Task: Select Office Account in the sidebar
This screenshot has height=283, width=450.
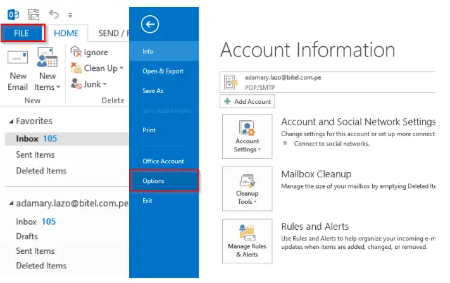Action: coord(163,161)
